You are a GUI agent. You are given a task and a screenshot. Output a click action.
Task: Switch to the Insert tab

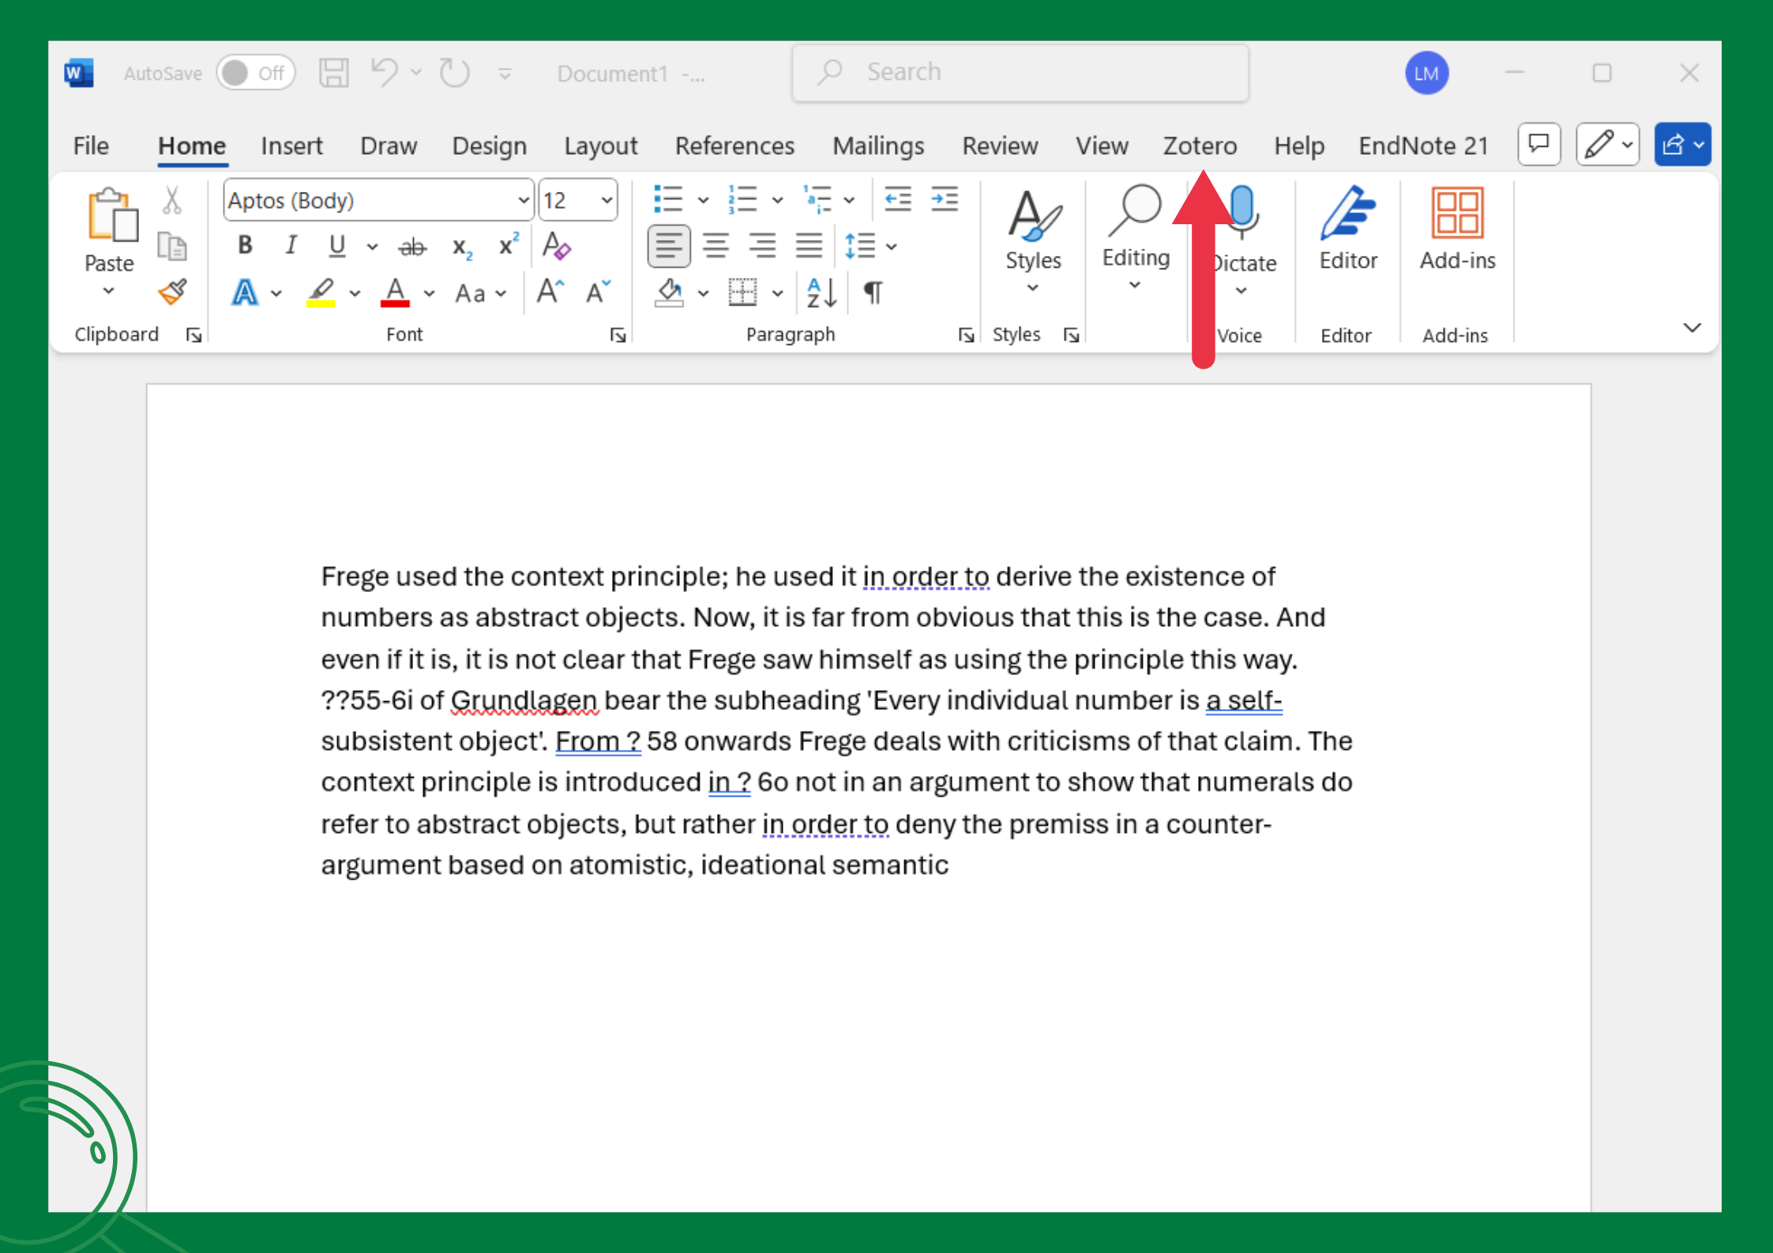291,146
